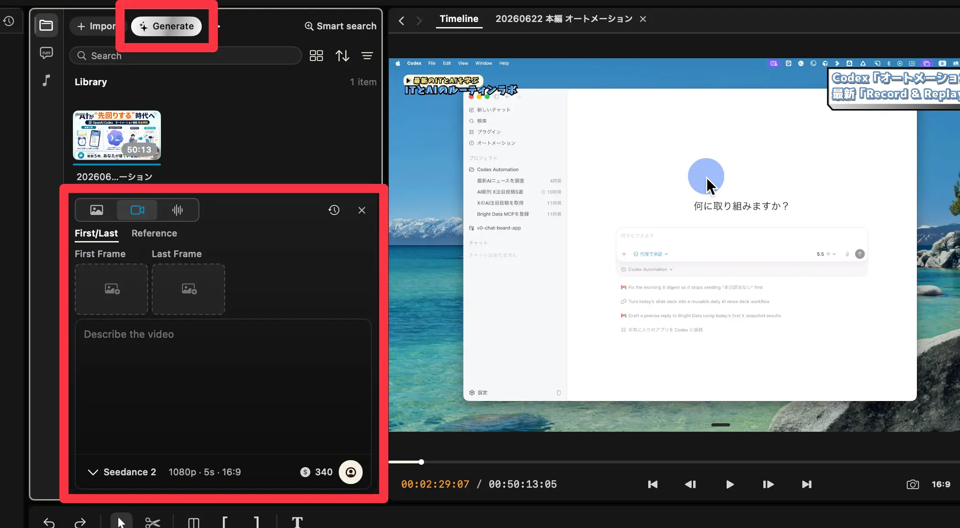
Task: Add an image to First Frame slot
Action: [111, 289]
